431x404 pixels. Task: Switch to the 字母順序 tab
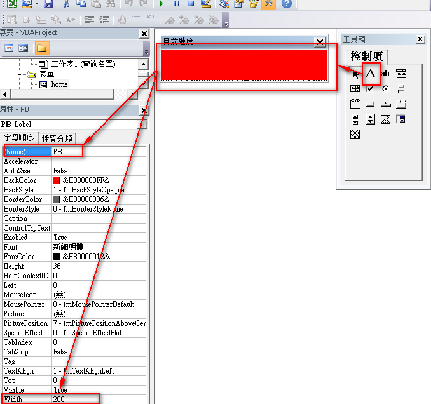18,137
